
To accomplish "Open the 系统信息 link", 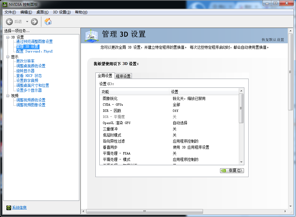I will click(19, 208).
